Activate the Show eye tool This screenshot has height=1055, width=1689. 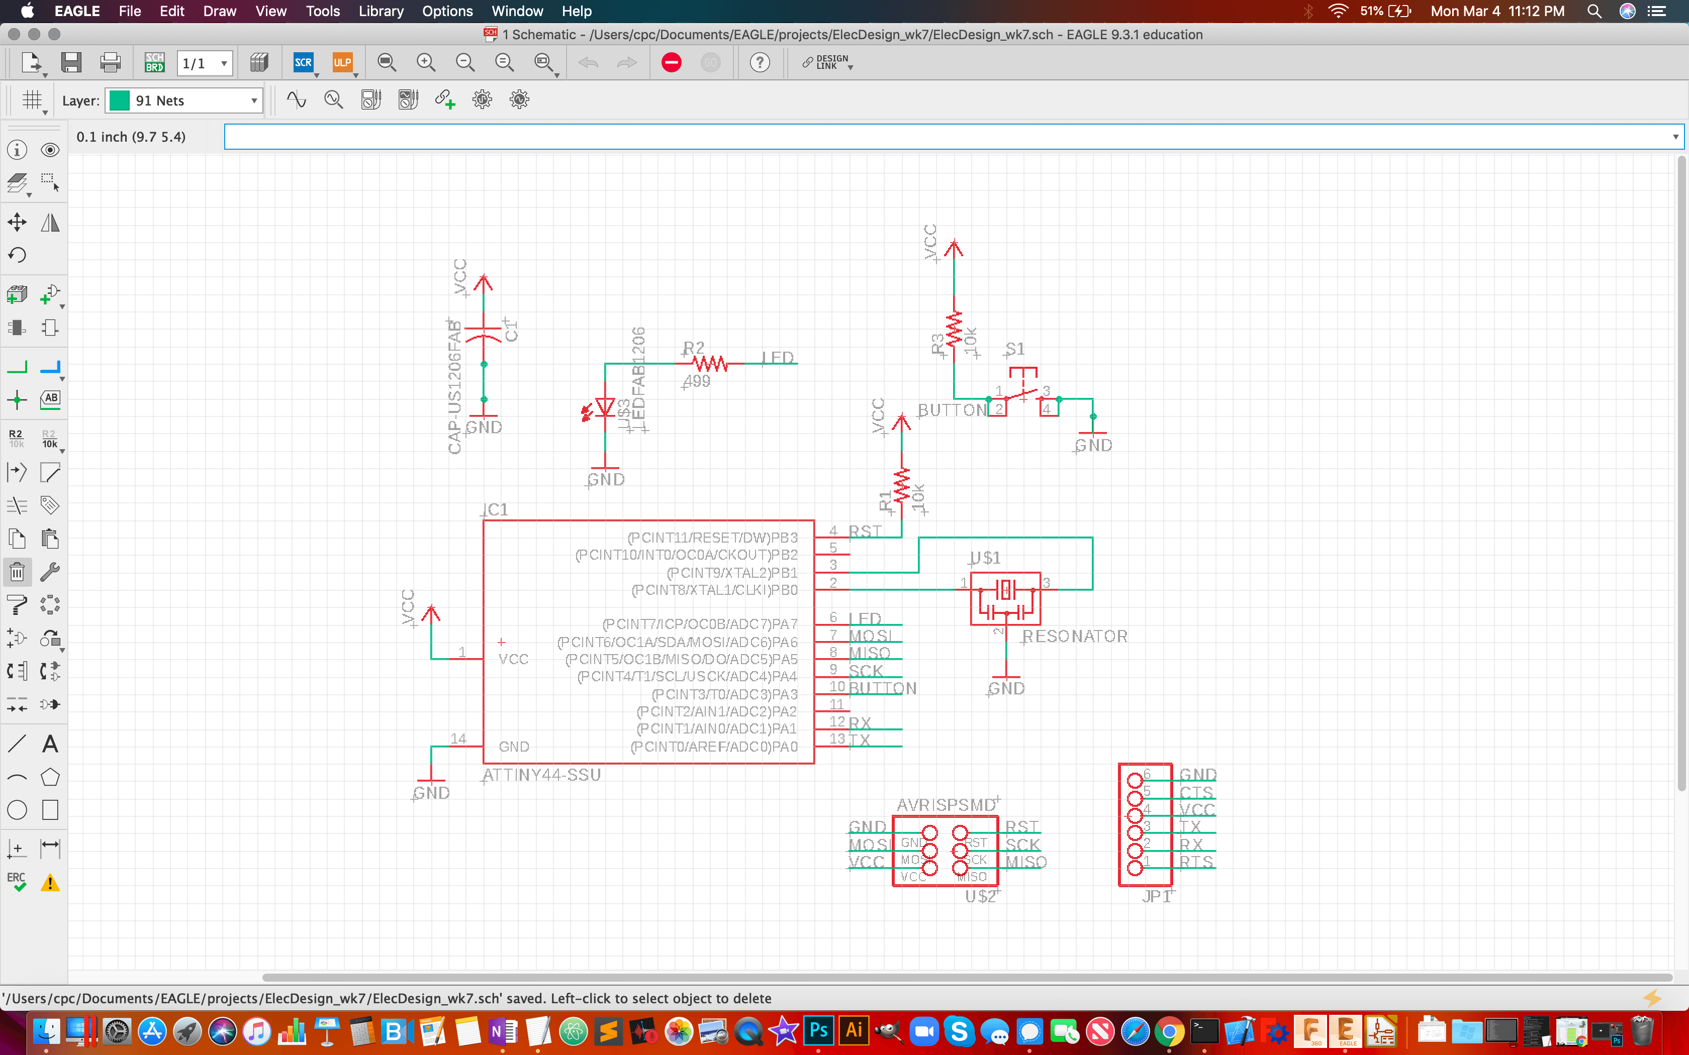[x=50, y=149]
